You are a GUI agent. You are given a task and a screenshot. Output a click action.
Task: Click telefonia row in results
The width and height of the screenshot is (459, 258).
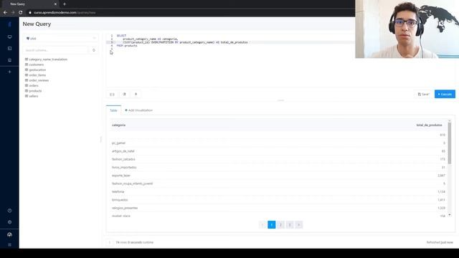coord(278,191)
